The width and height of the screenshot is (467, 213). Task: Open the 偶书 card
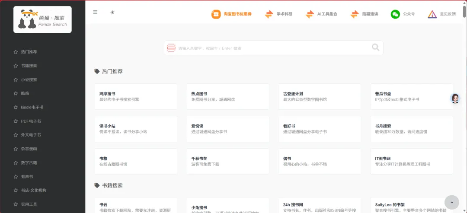[320, 161]
